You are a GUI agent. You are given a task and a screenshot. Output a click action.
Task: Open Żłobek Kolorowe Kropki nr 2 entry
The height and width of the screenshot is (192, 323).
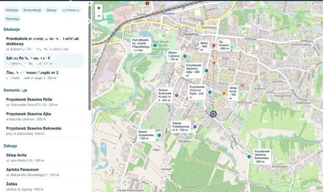click(x=44, y=75)
